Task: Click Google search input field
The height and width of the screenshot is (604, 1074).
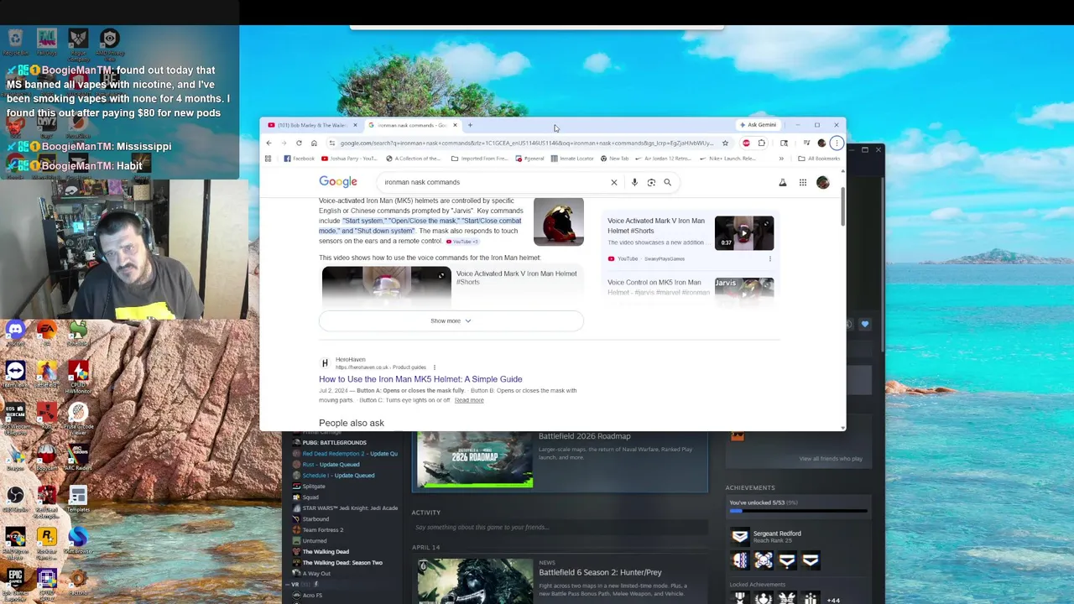Action: [495, 182]
